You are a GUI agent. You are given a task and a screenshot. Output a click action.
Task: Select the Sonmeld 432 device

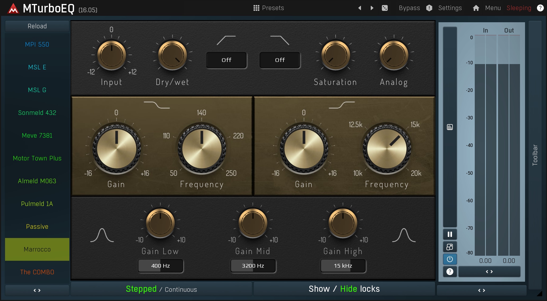pyautogui.click(x=37, y=113)
